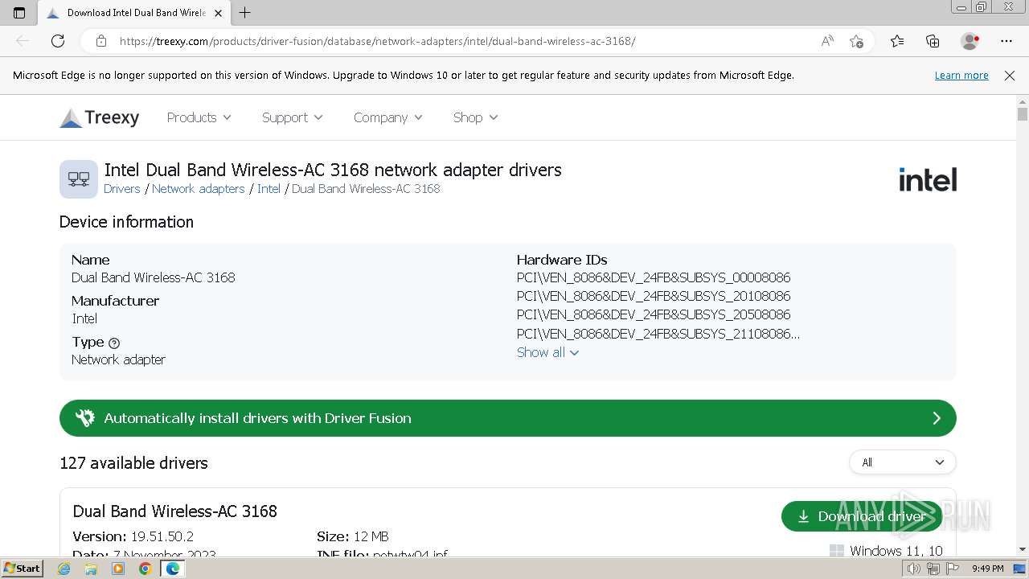1029x579 pixels.
Task: Click the Download Intel Dual Band tab
Action: point(133,13)
